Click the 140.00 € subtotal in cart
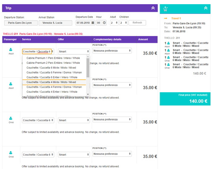The width and height of the screenshot is (213, 169). point(200,73)
